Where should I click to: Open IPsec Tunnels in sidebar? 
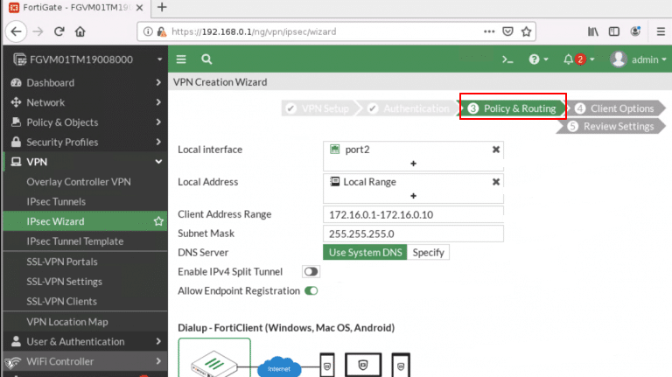tap(55, 201)
